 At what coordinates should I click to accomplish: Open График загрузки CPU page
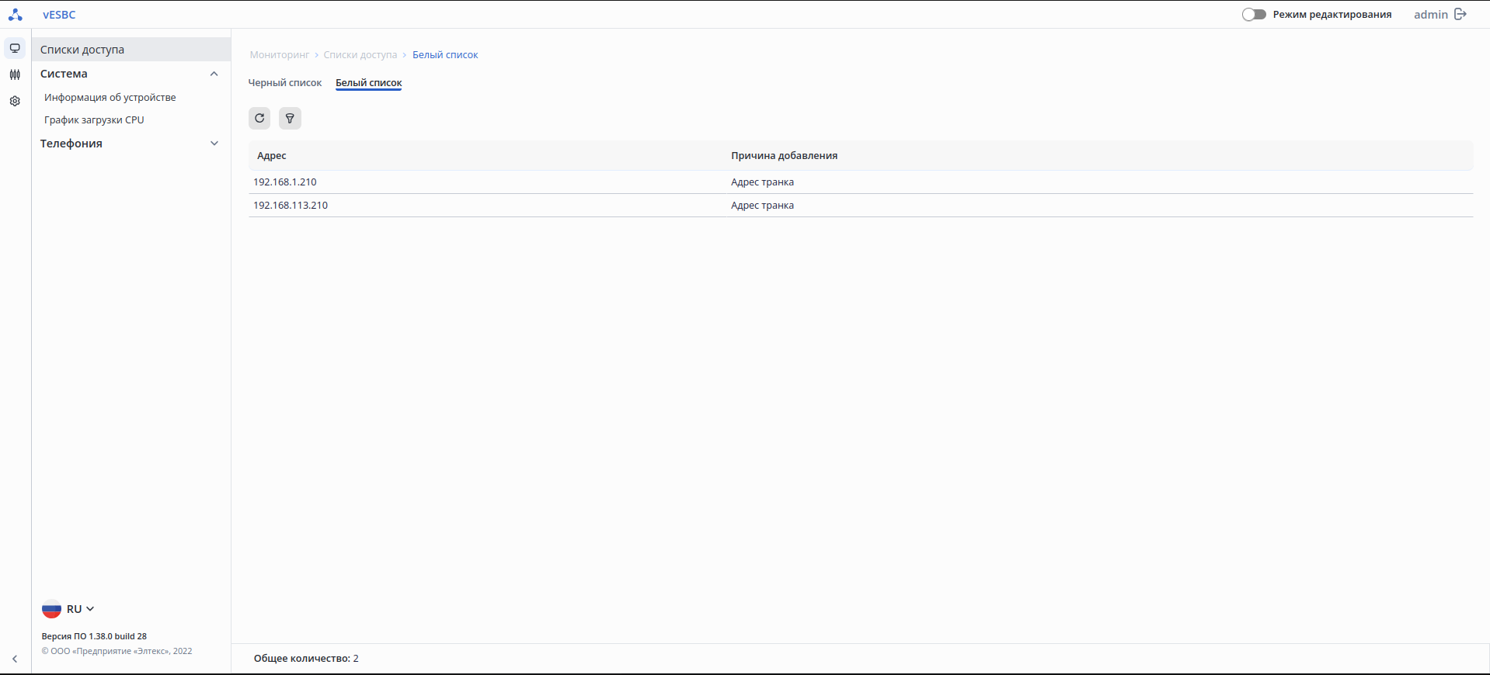(94, 119)
